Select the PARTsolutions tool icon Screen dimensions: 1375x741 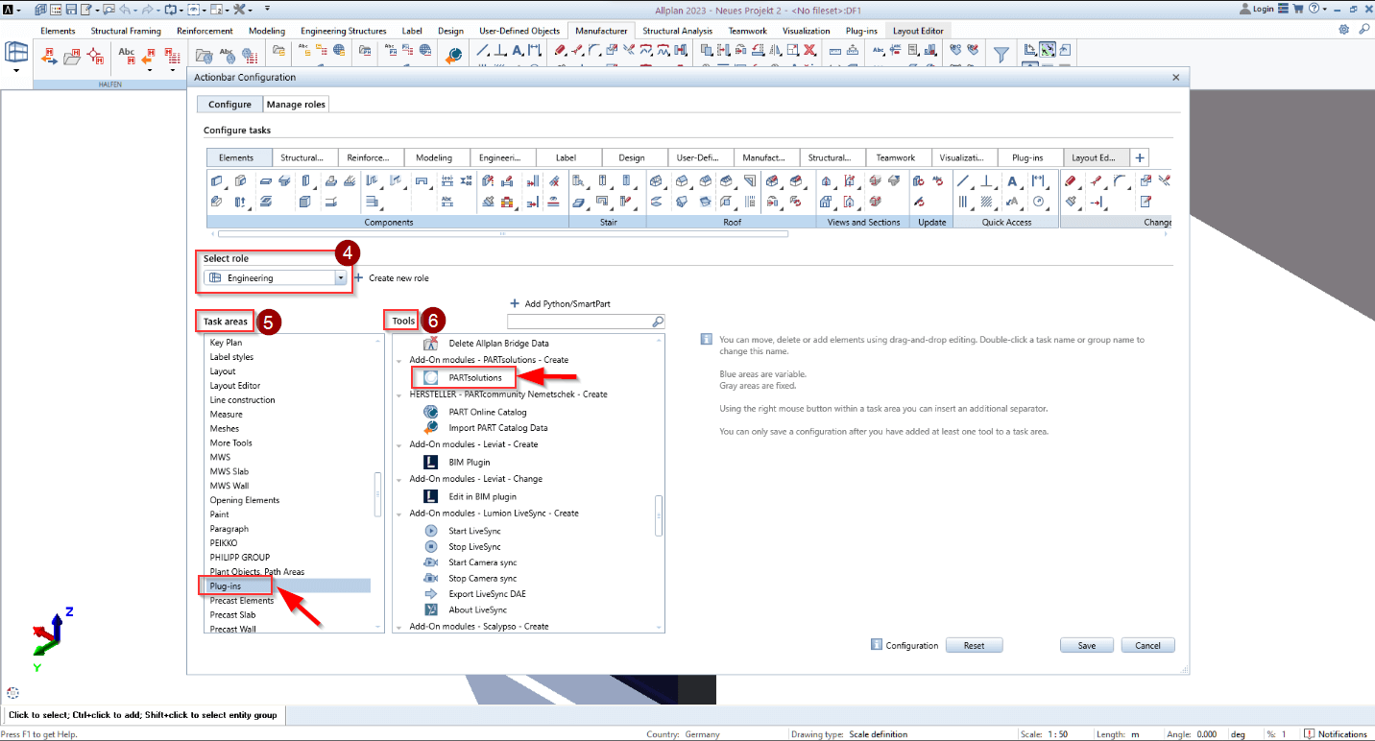(x=431, y=377)
